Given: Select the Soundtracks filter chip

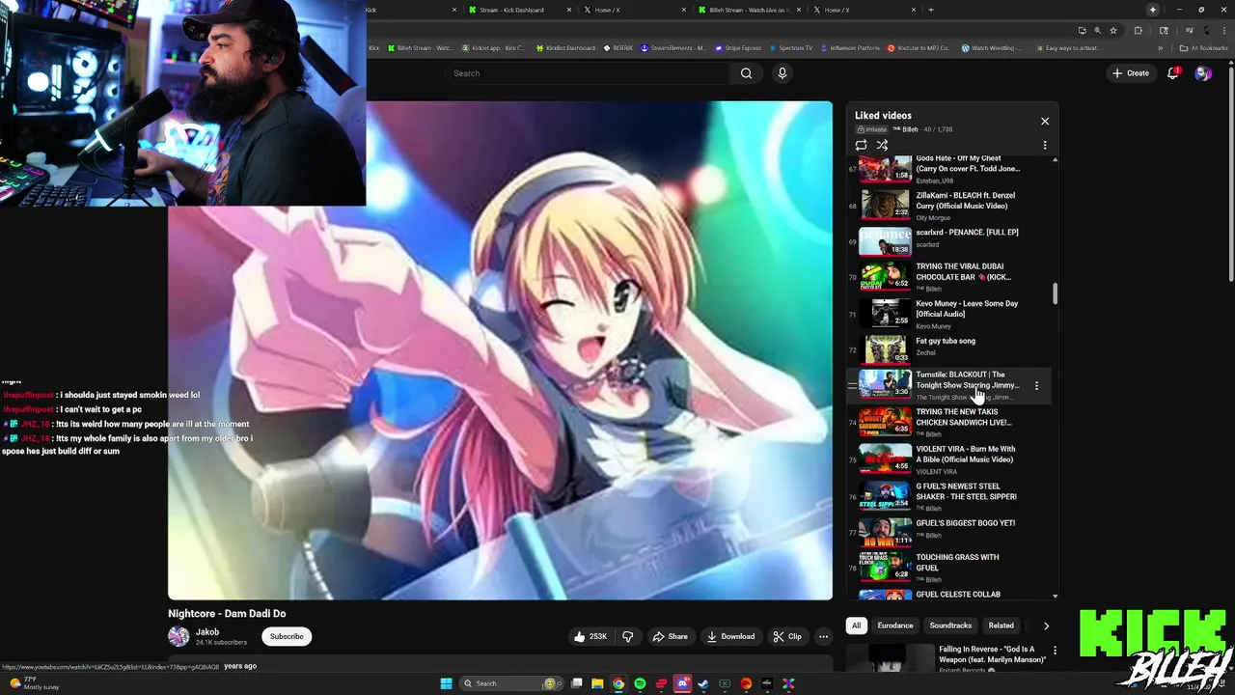Looking at the screenshot, I should coord(950,625).
